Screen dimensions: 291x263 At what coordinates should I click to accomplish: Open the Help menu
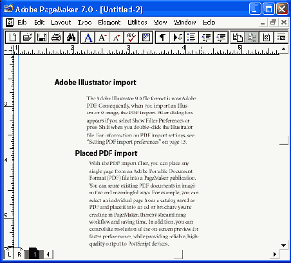click(x=209, y=23)
